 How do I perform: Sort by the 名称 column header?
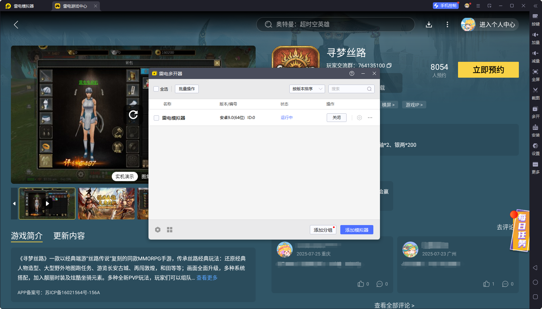tap(167, 104)
